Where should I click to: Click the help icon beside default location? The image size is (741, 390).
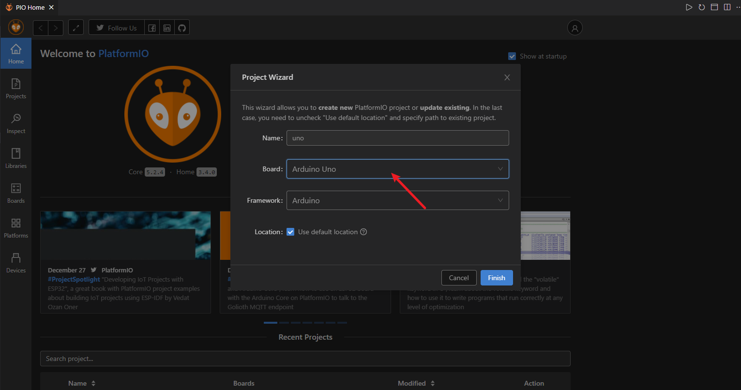pos(363,232)
